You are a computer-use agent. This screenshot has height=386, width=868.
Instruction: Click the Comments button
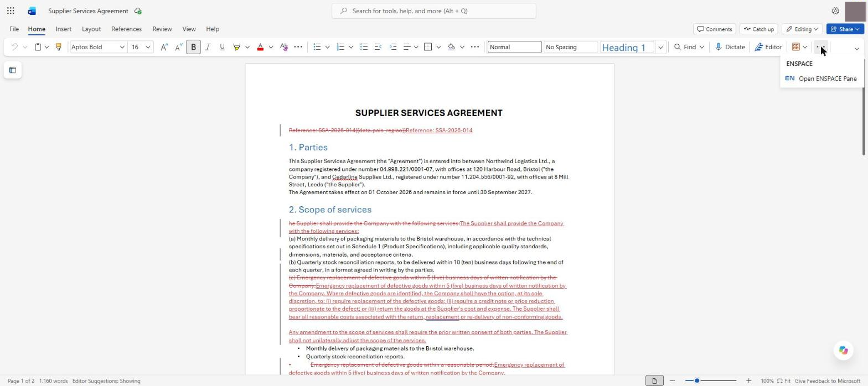point(715,29)
